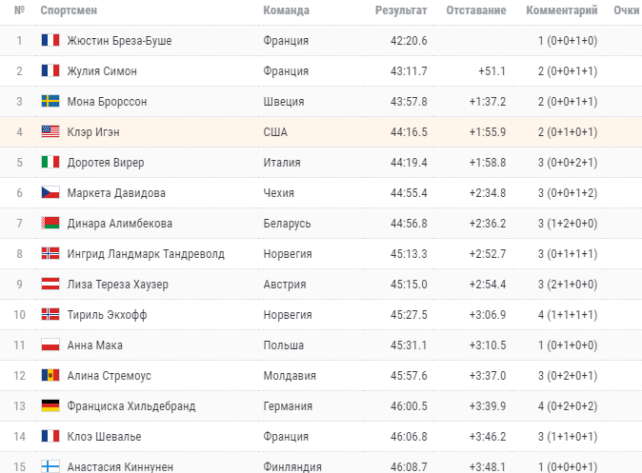Click the Moldovan flag next to Алина Стремоус
Image resolution: width=642 pixels, height=473 pixels.
click(50, 376)
